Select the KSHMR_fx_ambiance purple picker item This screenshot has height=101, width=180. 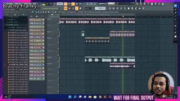click(x=37, y=37)
